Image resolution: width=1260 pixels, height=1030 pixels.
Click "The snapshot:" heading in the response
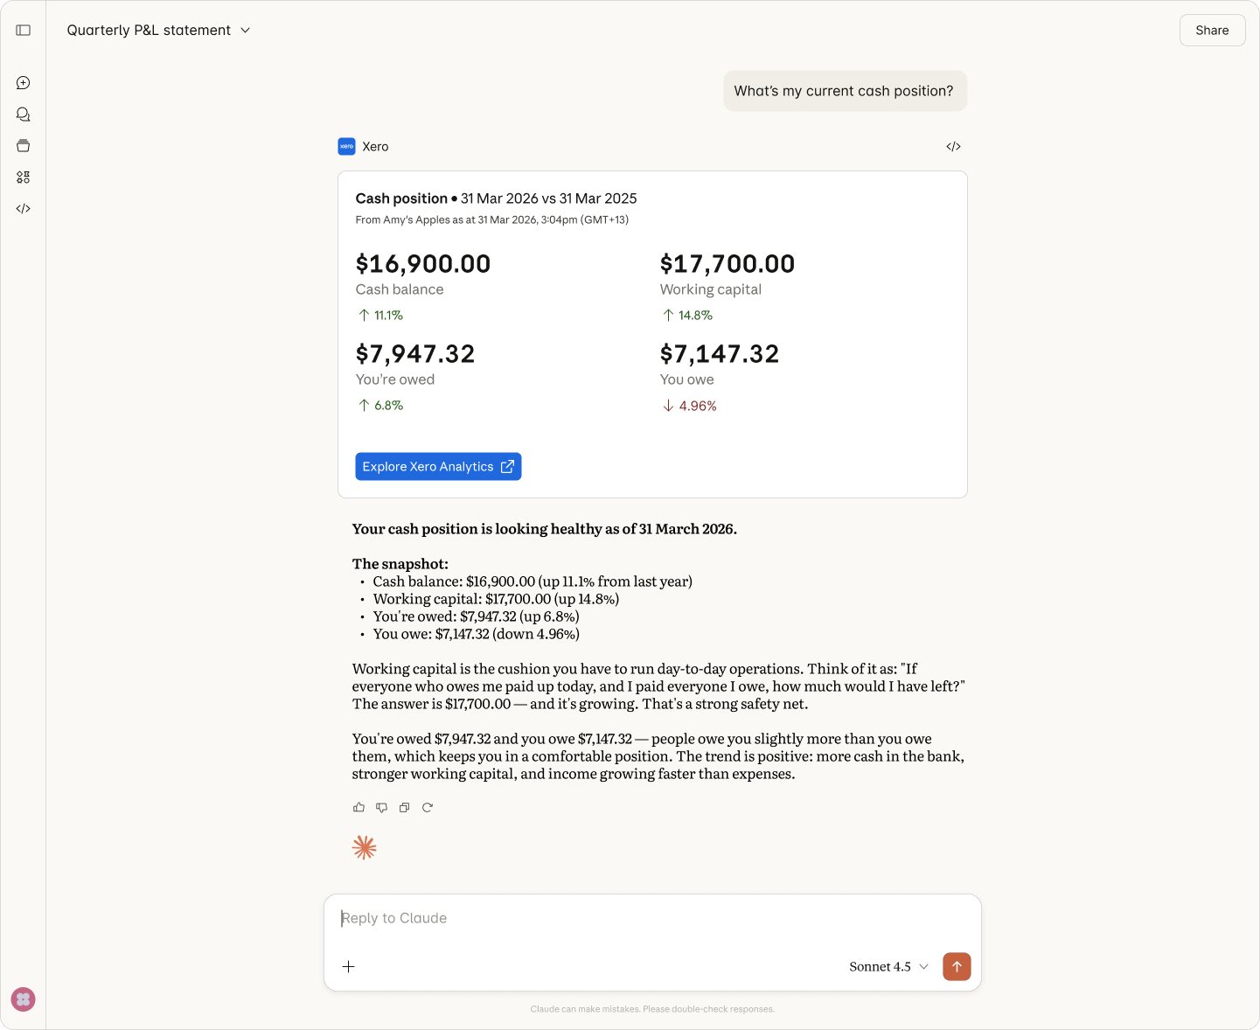pos(400,565)
